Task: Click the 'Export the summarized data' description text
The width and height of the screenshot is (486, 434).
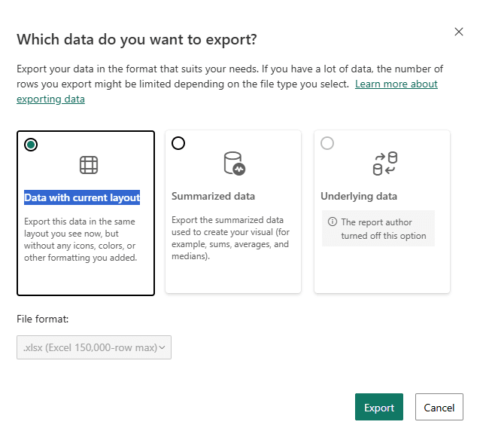Action: click(231, 238)
